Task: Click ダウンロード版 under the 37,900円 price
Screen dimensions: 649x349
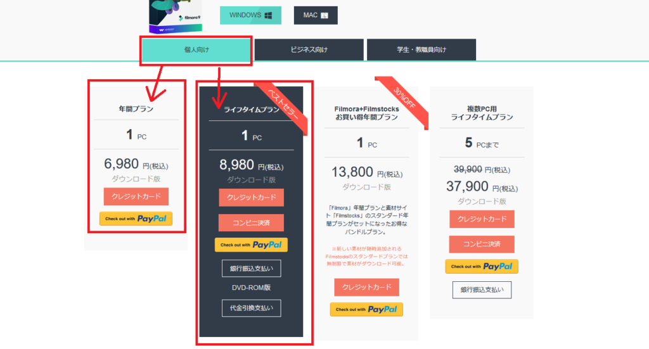Action: (482, 201)
